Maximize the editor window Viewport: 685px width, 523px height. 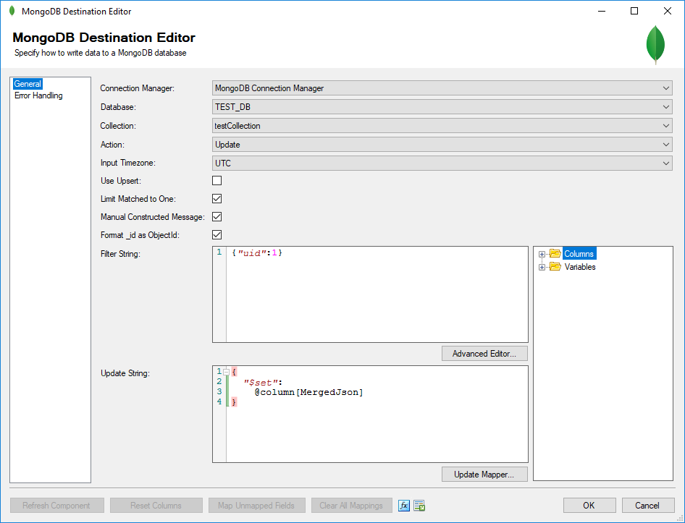click(634, 12)
